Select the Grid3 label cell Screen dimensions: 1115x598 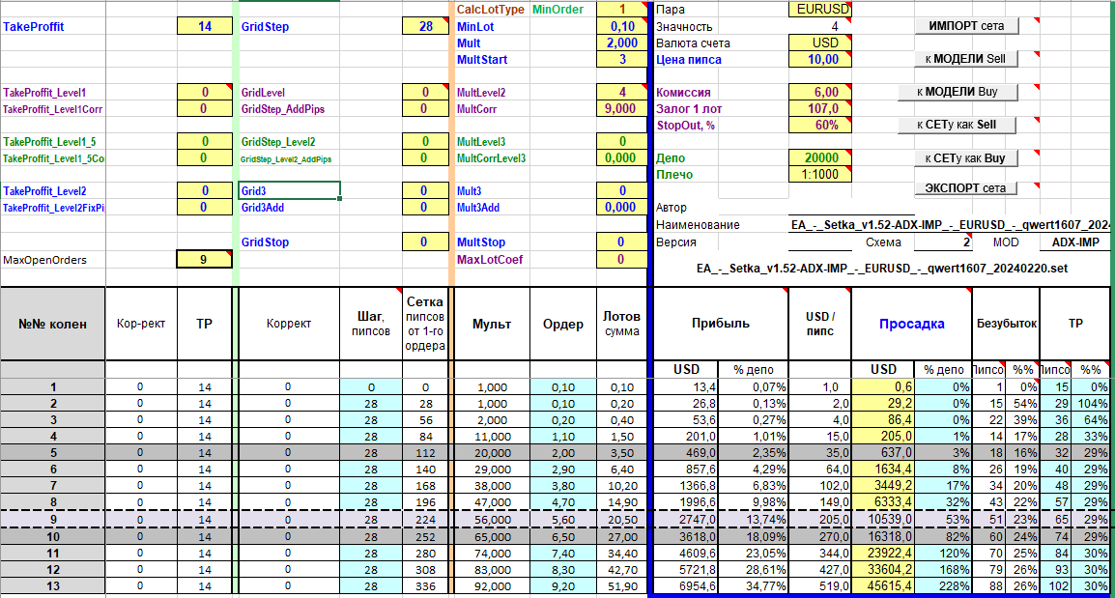[290, 190]
